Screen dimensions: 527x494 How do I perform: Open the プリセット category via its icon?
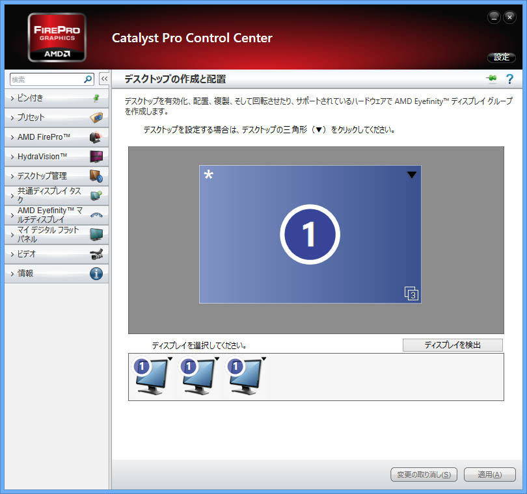(x=96, y=118)
